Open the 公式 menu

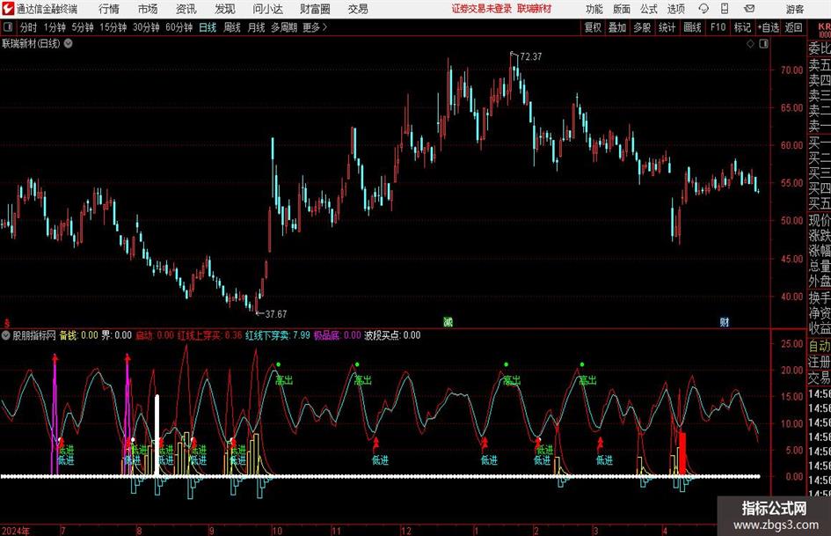(649, 9)
